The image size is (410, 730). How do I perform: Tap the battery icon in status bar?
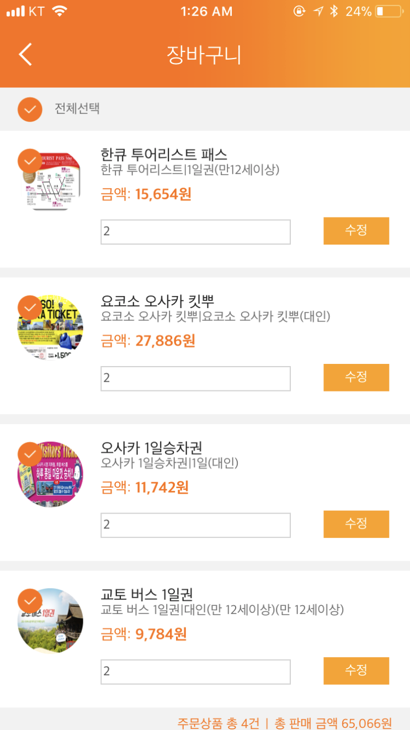(388, 12)
